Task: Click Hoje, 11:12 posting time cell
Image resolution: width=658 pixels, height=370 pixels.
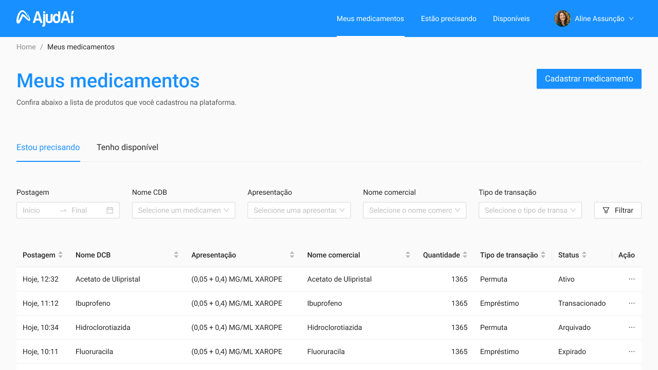Action: [x=41, y=303]
